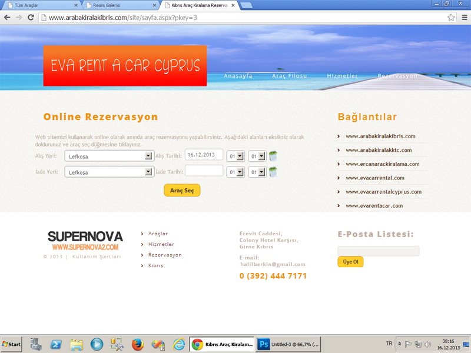Open the www.evacarrental.com link
The image size is (471, 353).
(375, 178)
